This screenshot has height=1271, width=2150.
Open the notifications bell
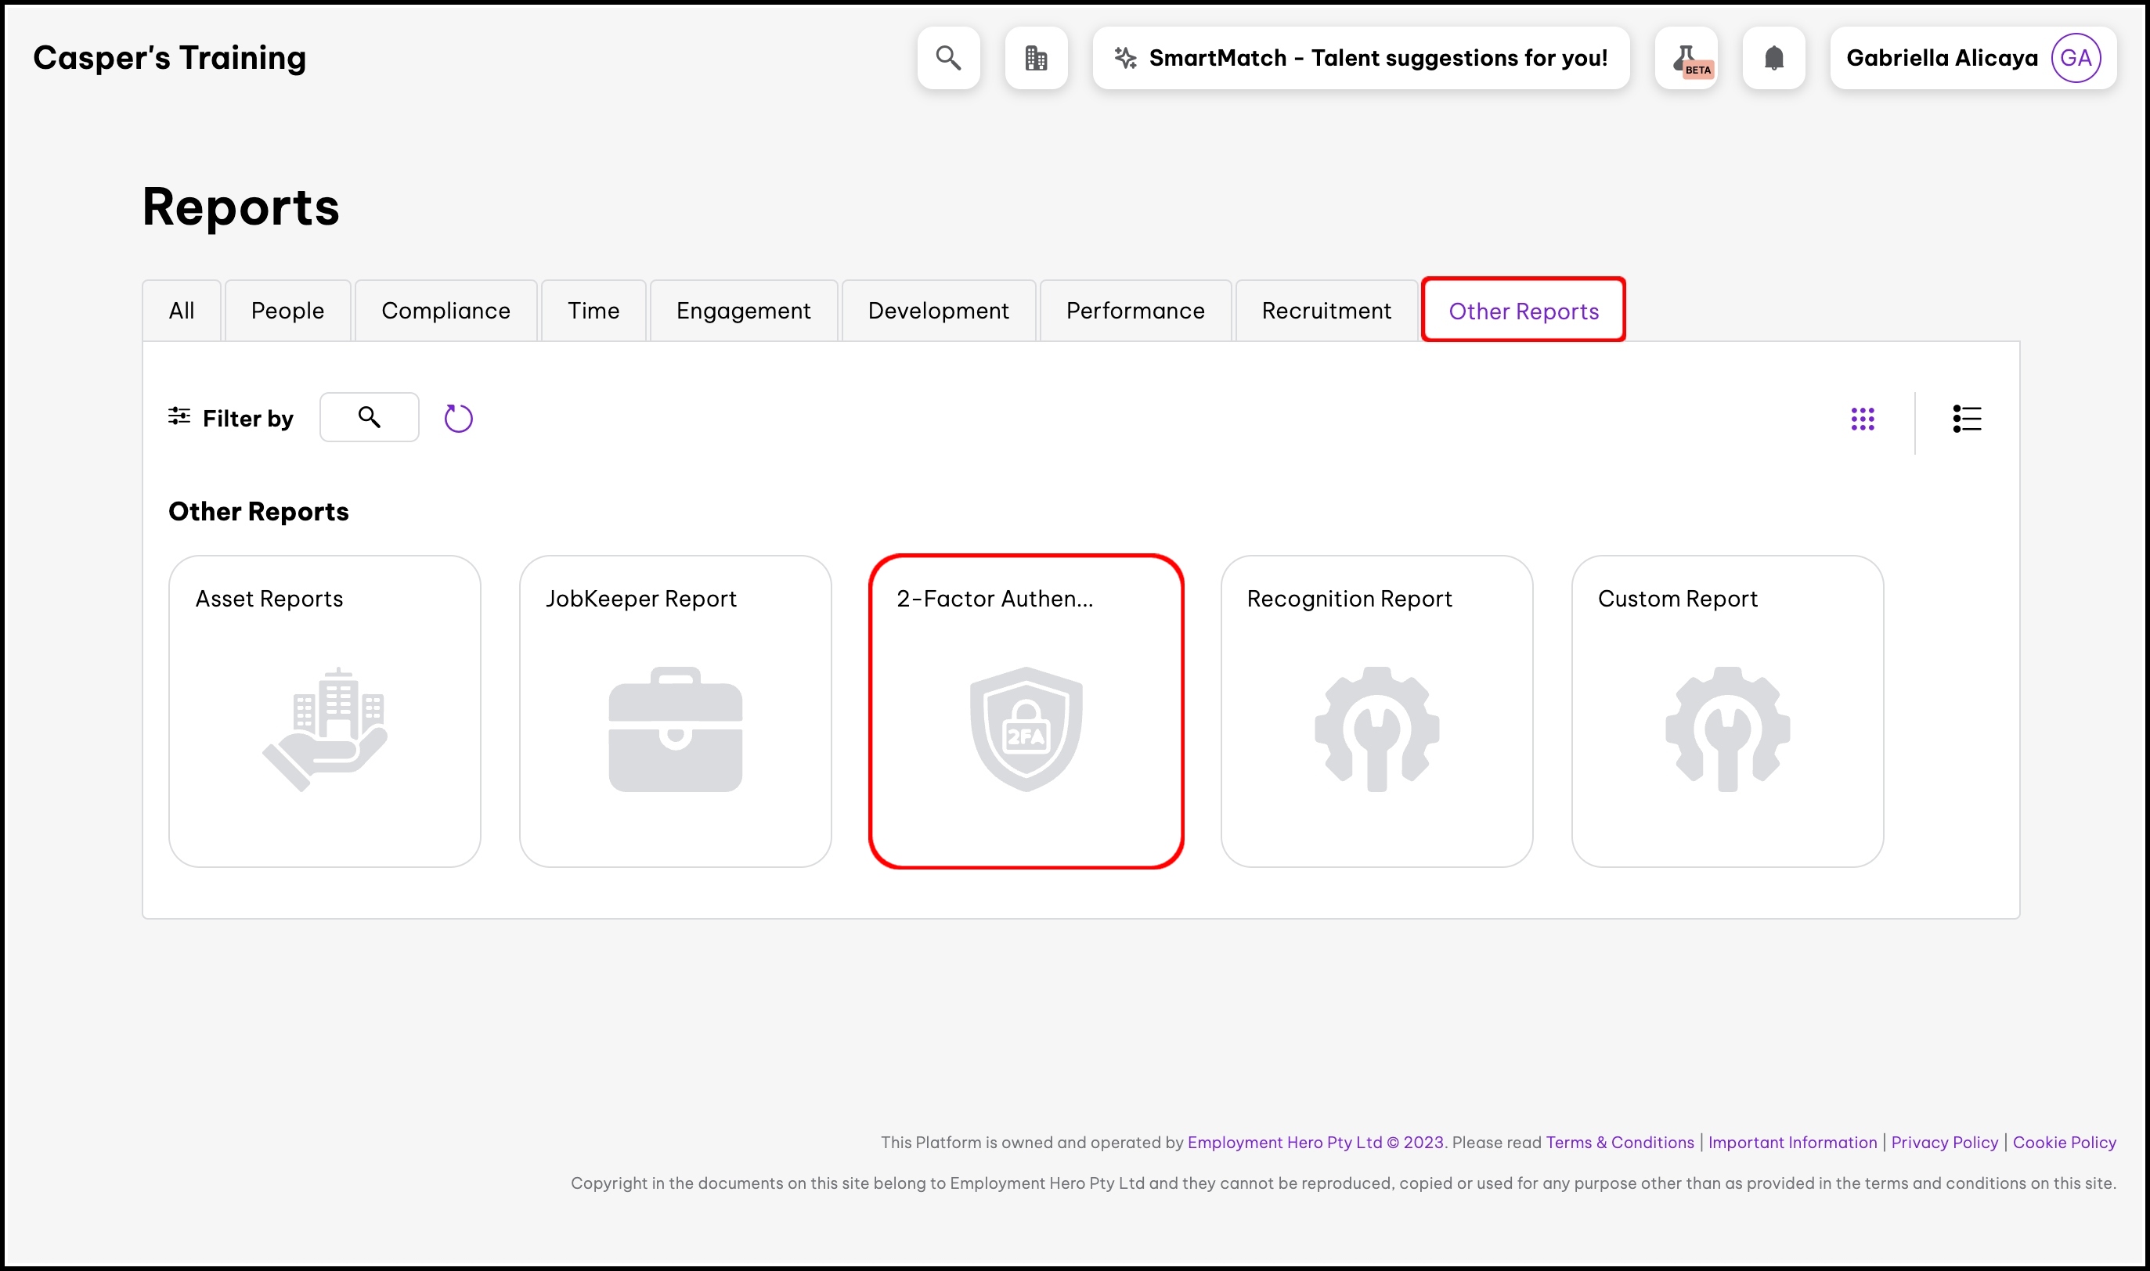tap(1773, 58)
